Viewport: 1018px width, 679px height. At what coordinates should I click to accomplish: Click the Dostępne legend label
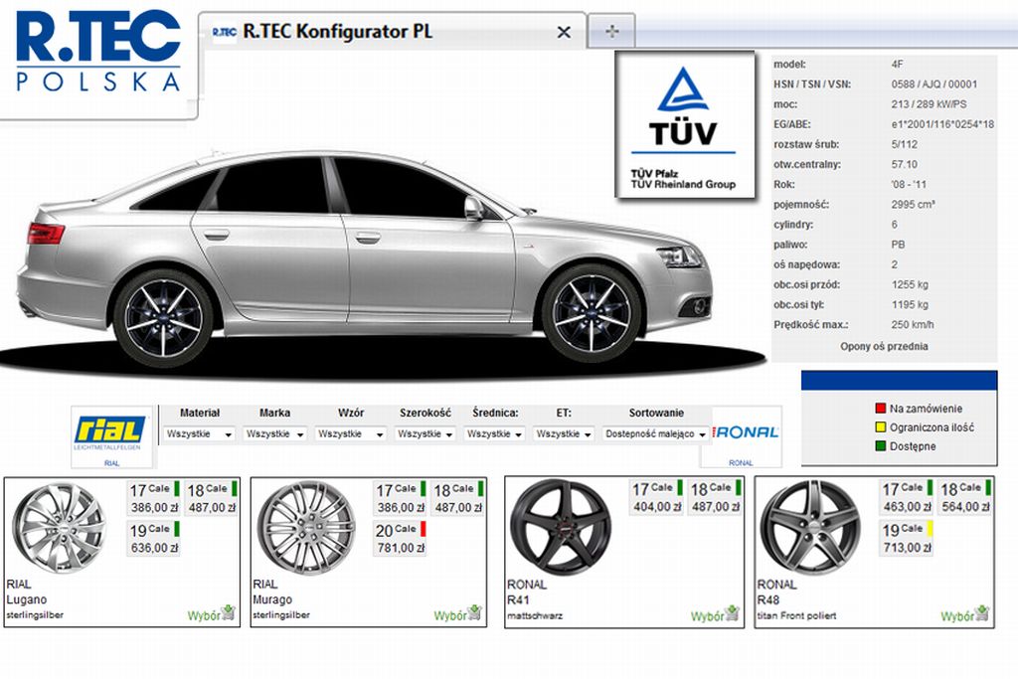tap(913, 446)
